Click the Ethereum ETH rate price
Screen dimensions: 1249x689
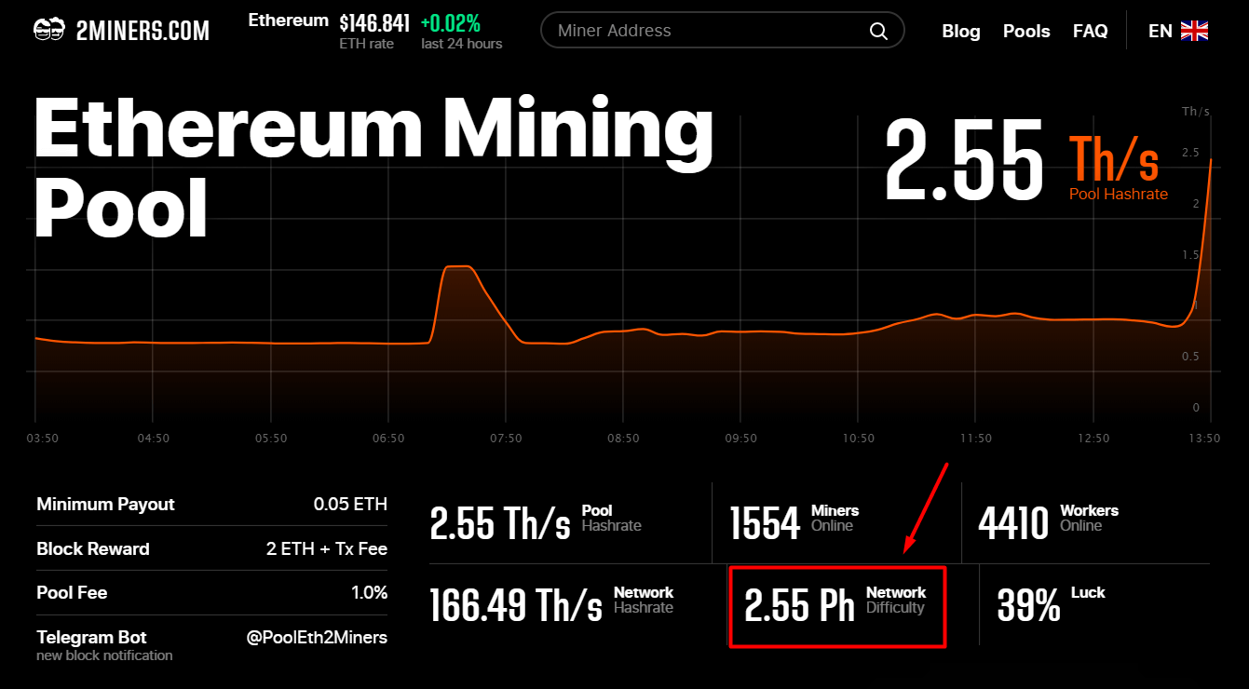tap(374, 23)
